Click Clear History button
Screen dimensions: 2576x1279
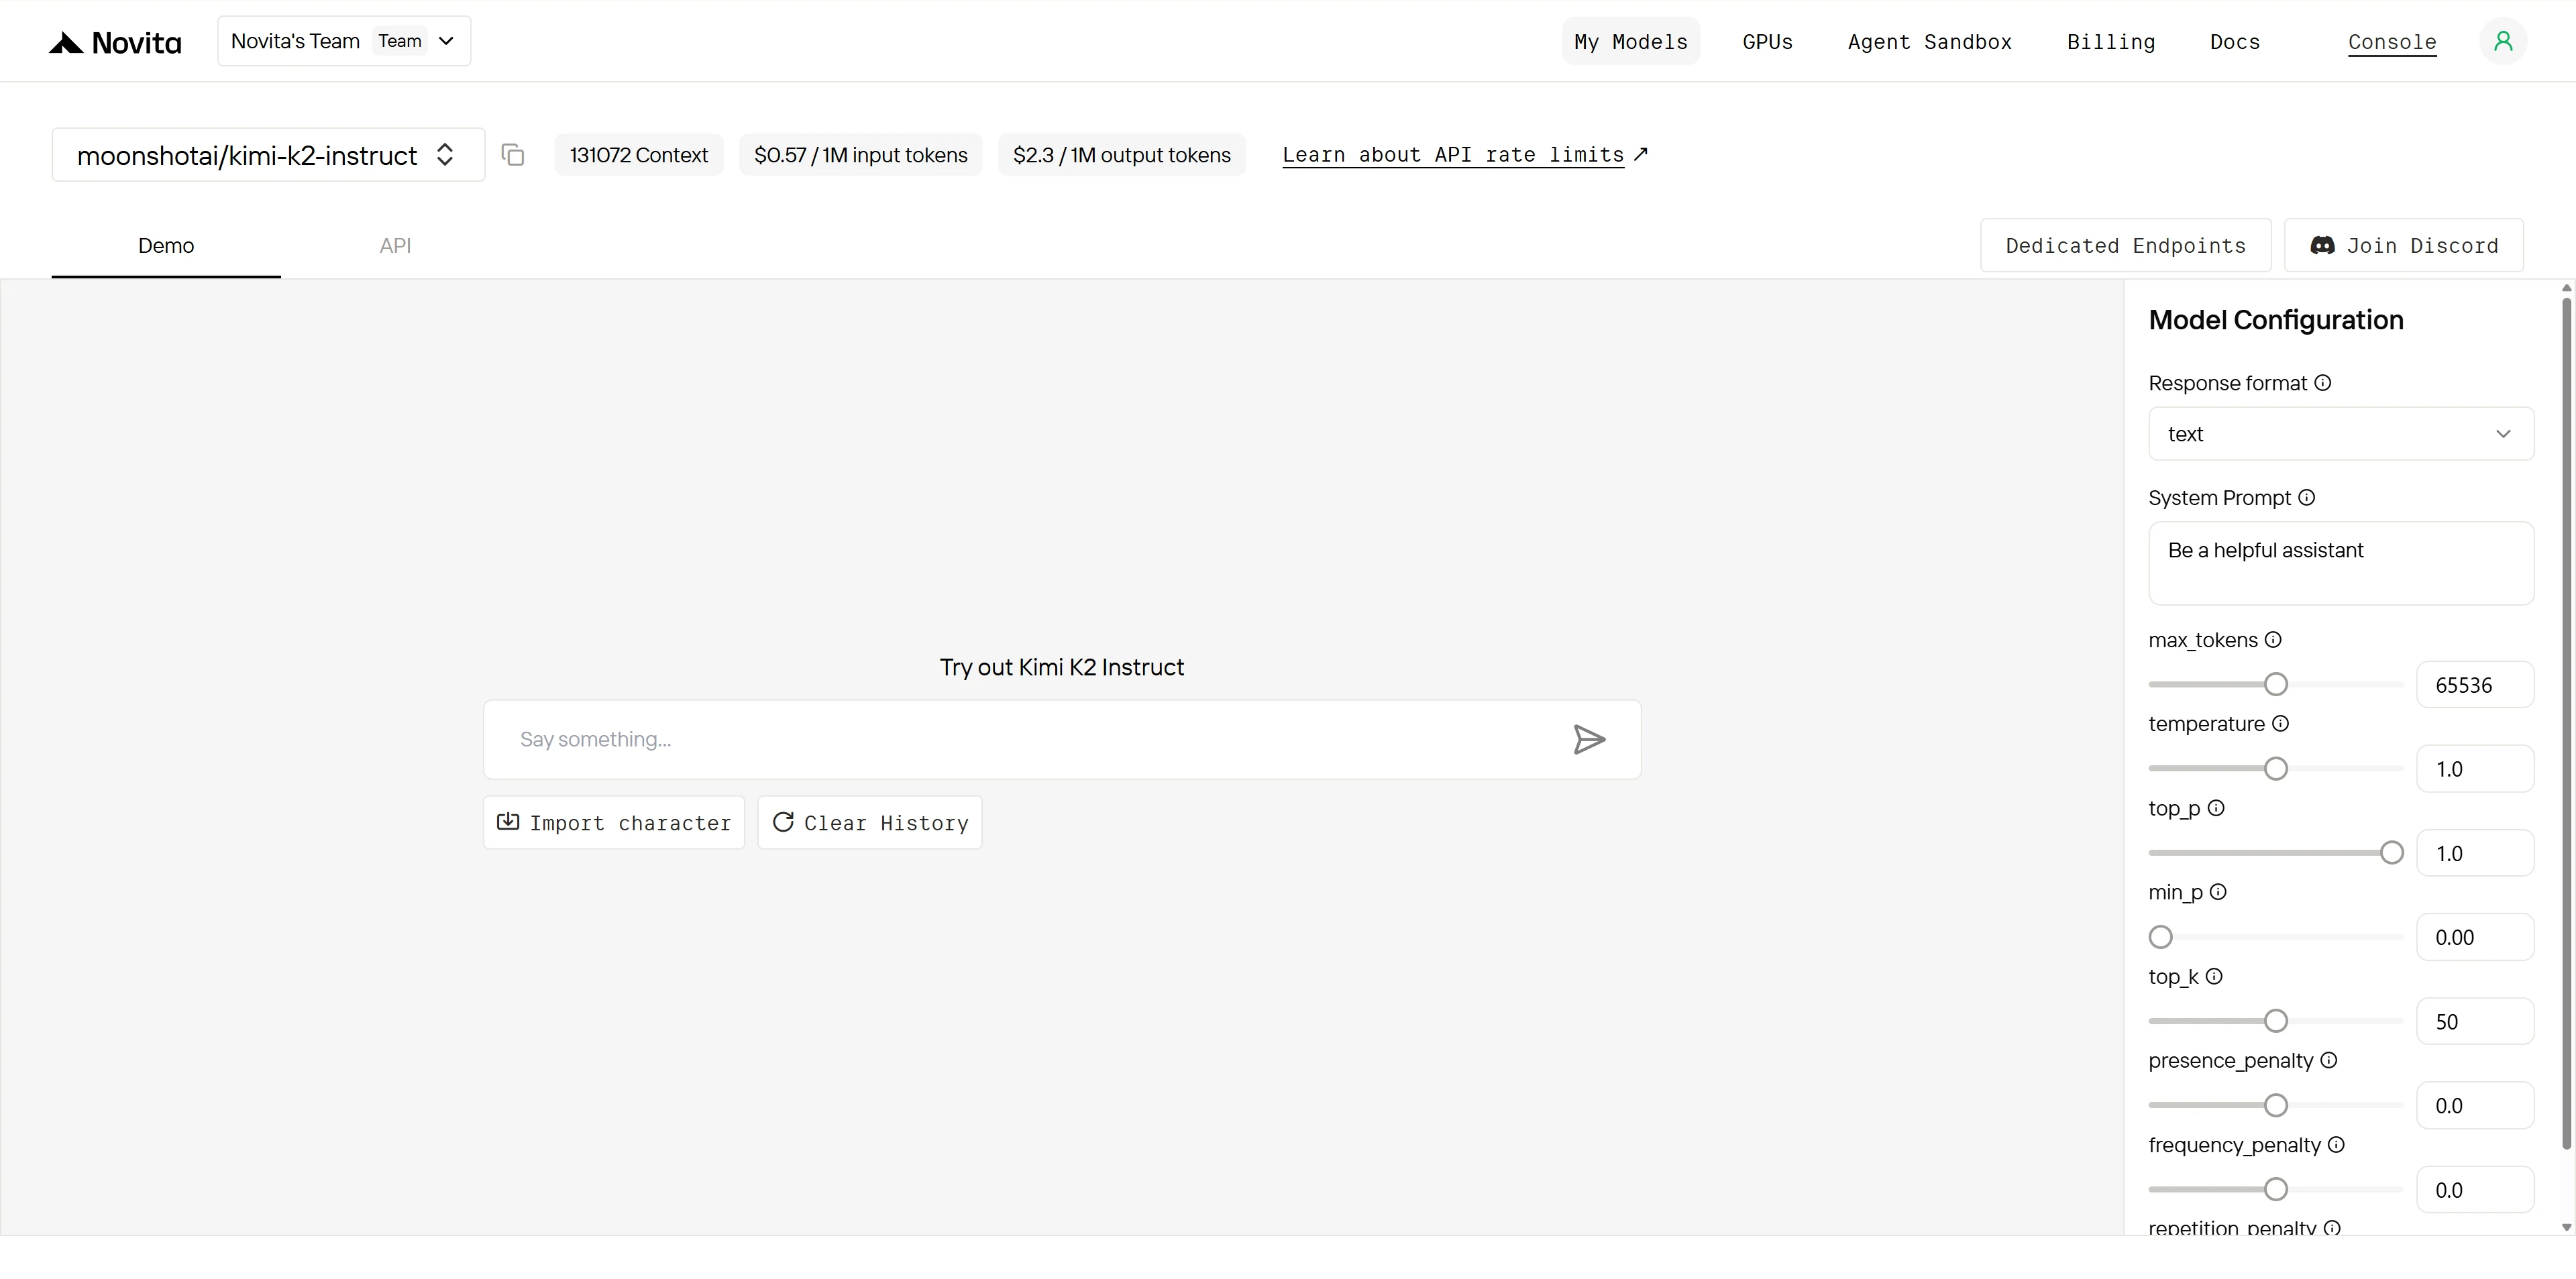click(x=870, y=823)
